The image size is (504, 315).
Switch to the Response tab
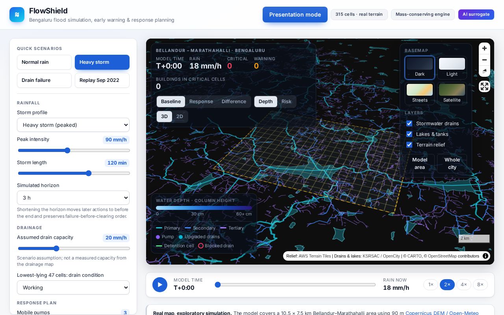point(201,102)
